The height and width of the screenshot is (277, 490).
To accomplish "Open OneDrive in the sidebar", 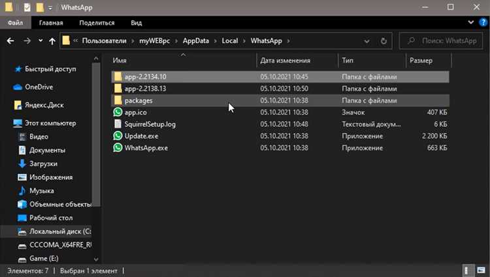I will click(x=39, y=87).
